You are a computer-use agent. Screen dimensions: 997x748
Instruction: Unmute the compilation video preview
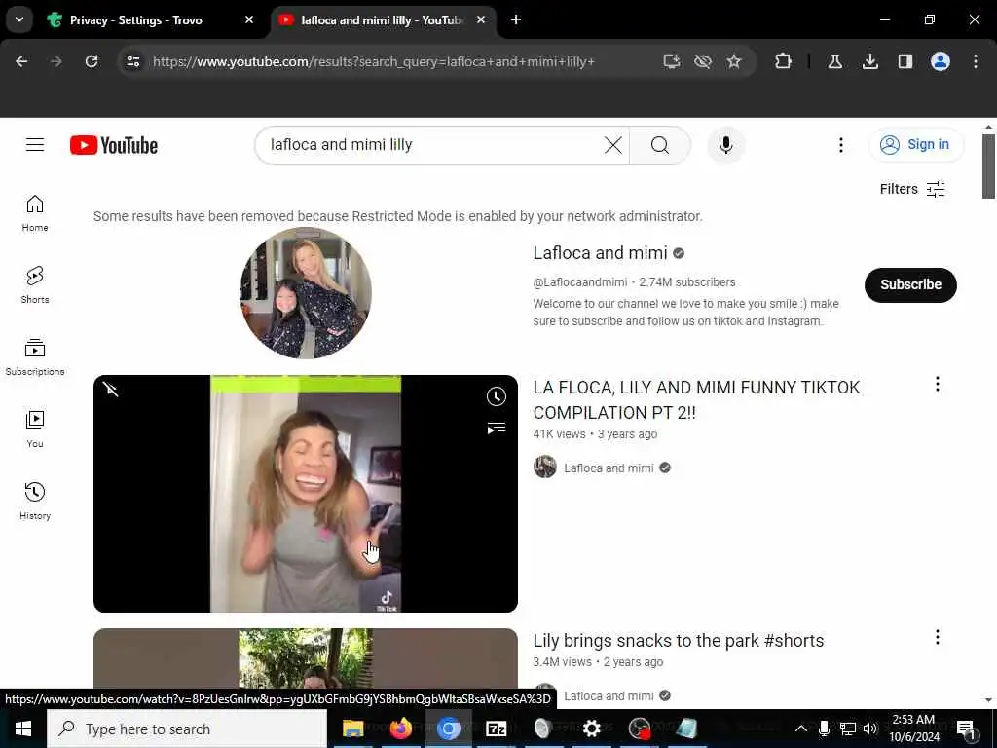click(x=111, y=390)
